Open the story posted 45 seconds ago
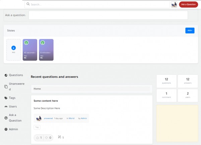This screenshot has height=145, width=201. pyautogui.click(x=30, y=50)
